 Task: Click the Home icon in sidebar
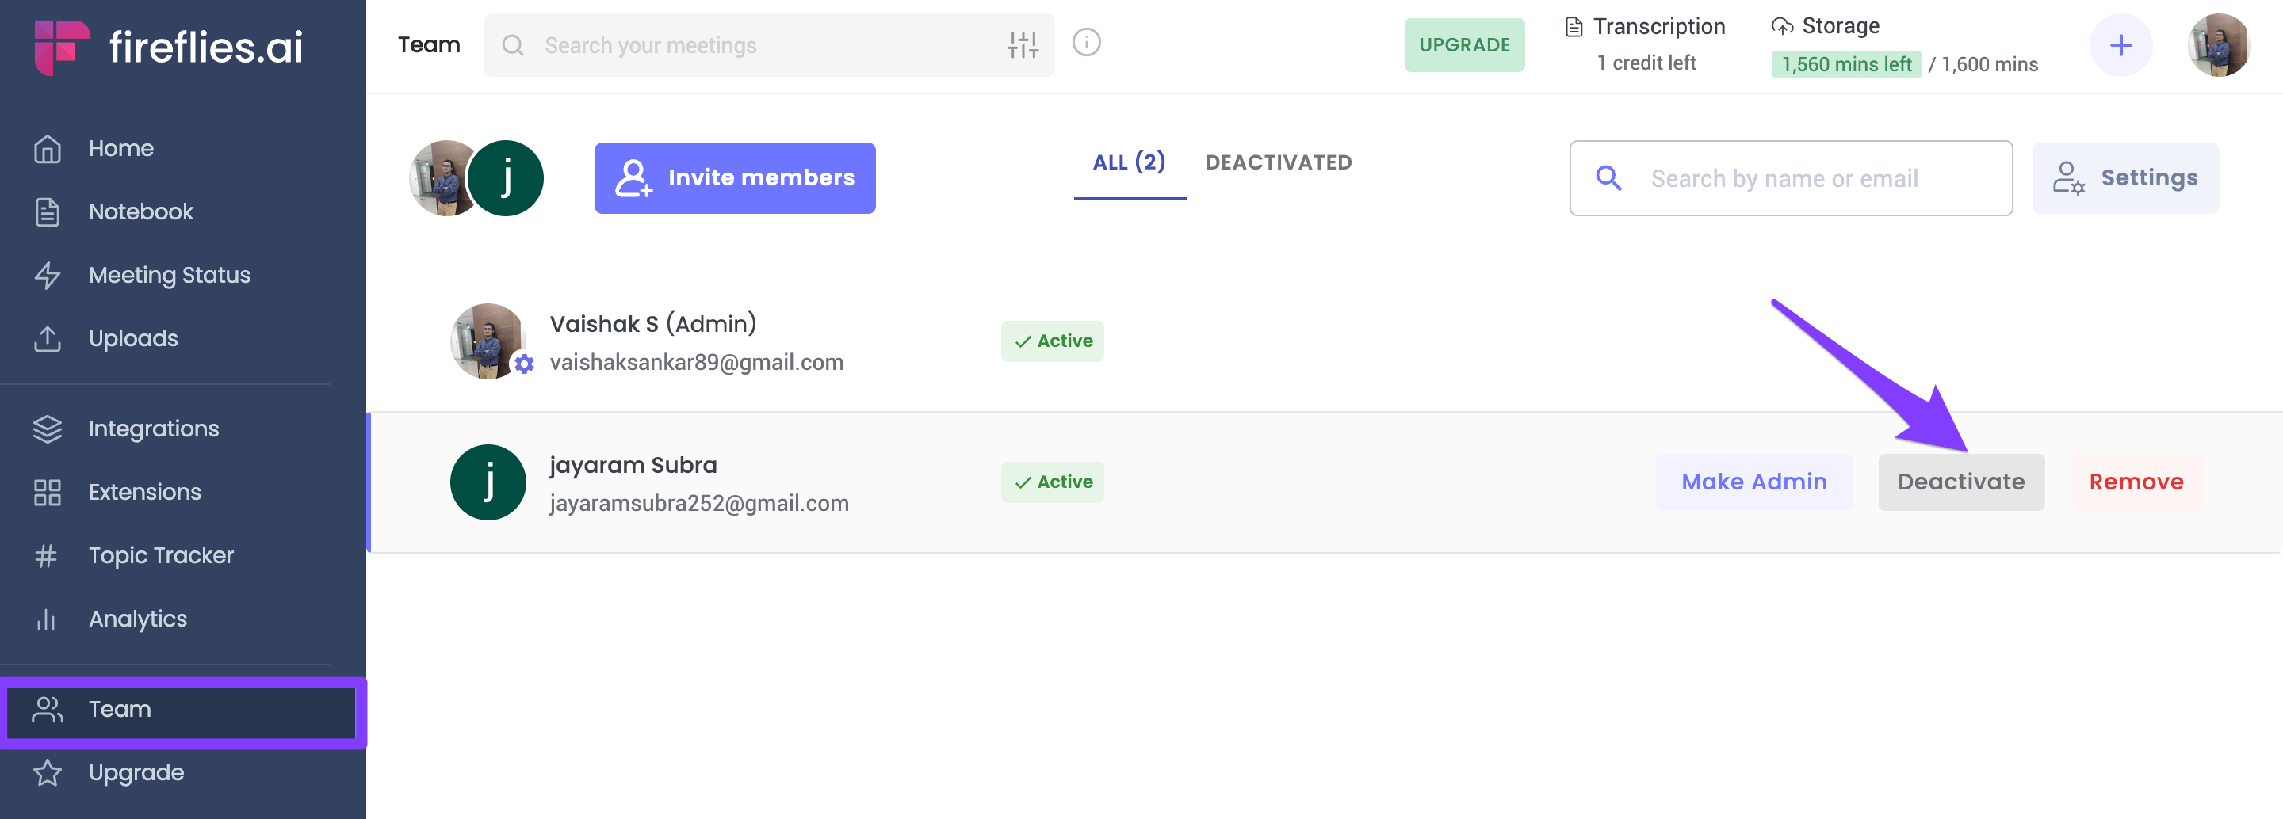point(47,149)
